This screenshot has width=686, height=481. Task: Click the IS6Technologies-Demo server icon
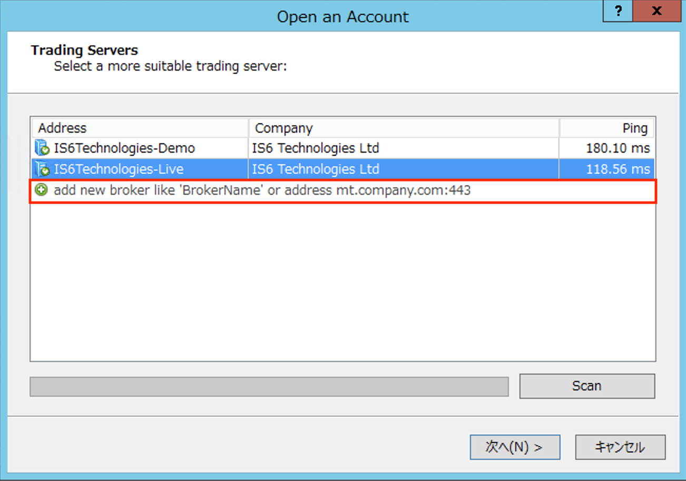point(42,148)
